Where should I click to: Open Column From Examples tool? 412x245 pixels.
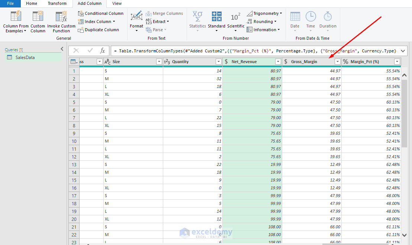[16, 22]
